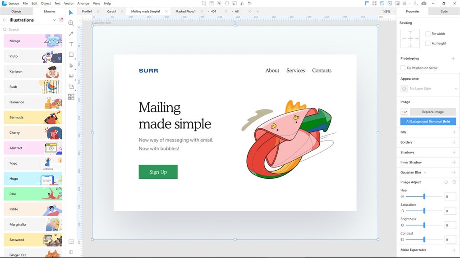Open the 404 document tab

[214, 11]
